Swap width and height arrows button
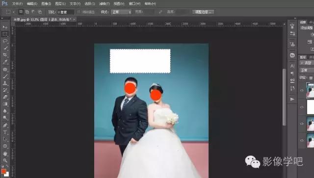The width and height of the screenshot is (314, 178). click(x=160, y=12)
